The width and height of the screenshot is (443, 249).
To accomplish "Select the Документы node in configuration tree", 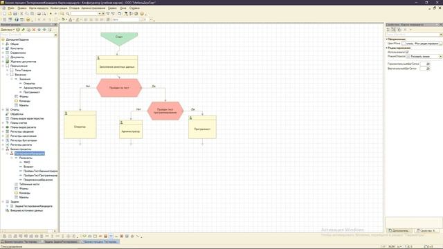I will [x=17, y=57].
